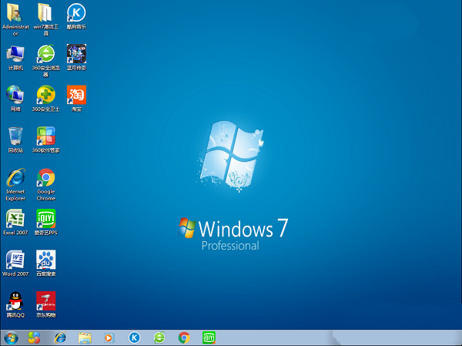Viewport: 462px width, 346px height.
Task: Click the 360软件管家 desktop icon
Action: (45, 136)
